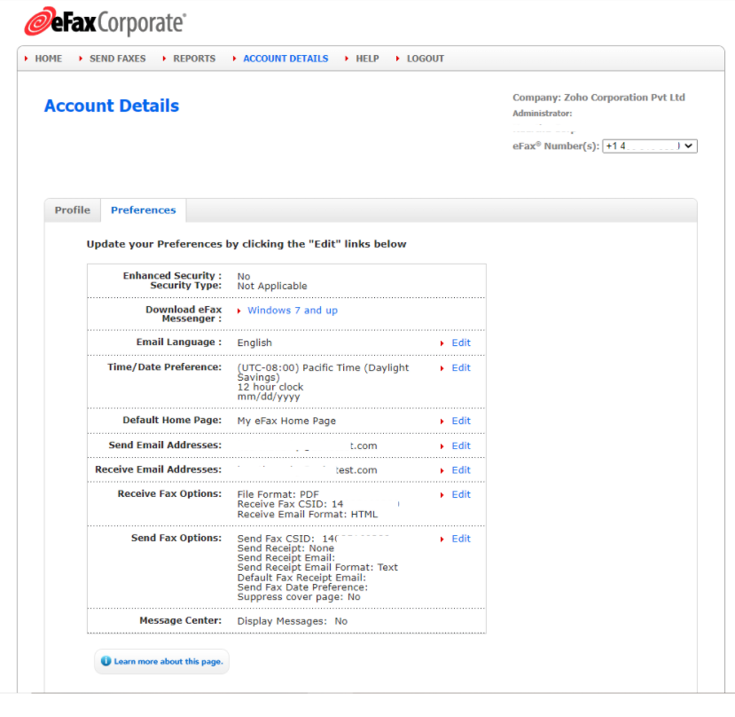Click the Send Receipt: None text

285,548
